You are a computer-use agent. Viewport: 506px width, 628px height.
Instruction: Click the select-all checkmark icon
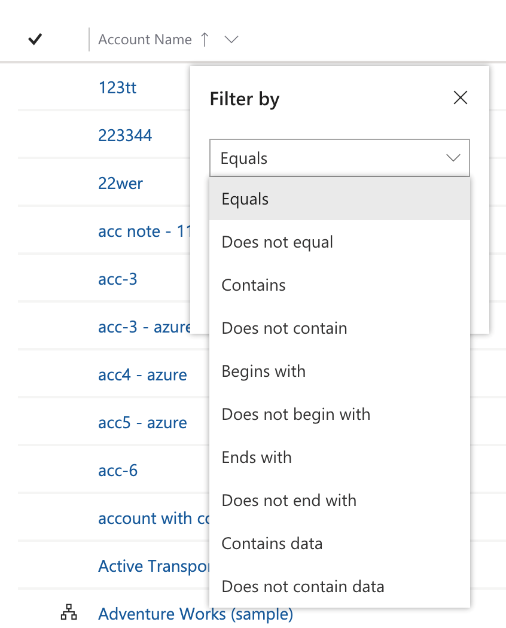[x=35, y=39]
